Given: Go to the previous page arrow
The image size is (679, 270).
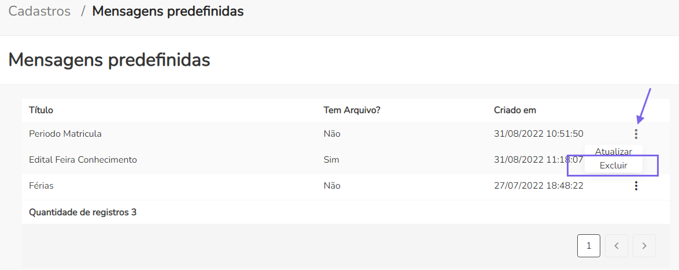Looking at the screenshot, I should [617, 246].
